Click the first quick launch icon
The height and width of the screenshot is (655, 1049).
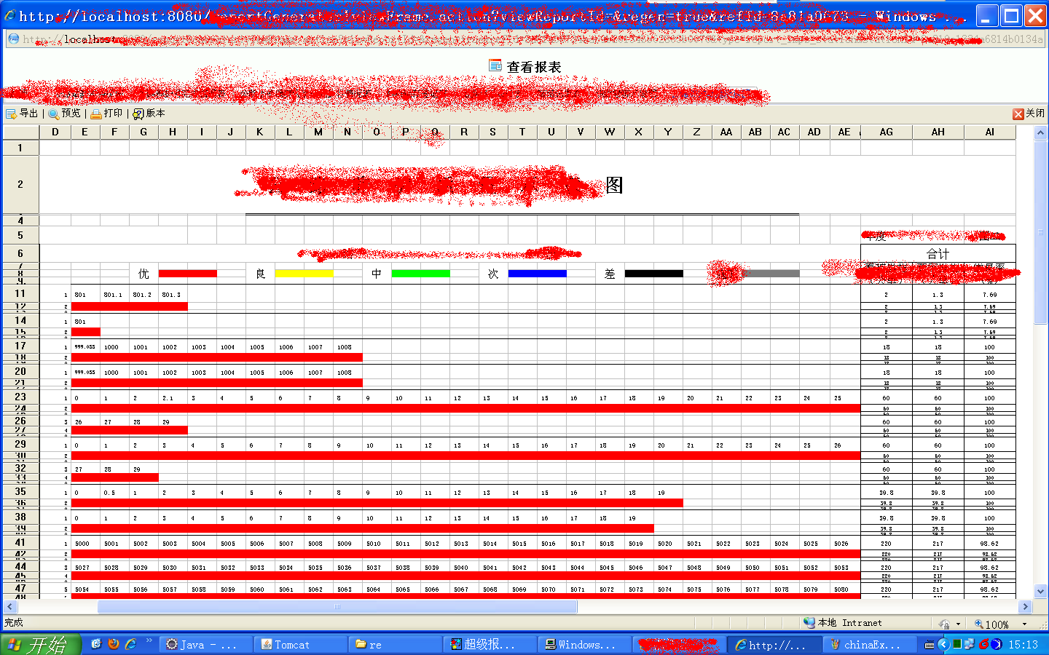pos(96,644)
